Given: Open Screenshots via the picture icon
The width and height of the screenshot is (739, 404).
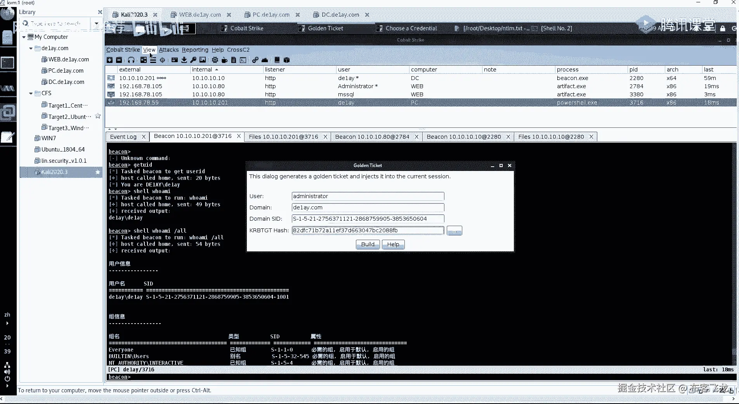Looking at the screenshot, I should click(203, 60).
